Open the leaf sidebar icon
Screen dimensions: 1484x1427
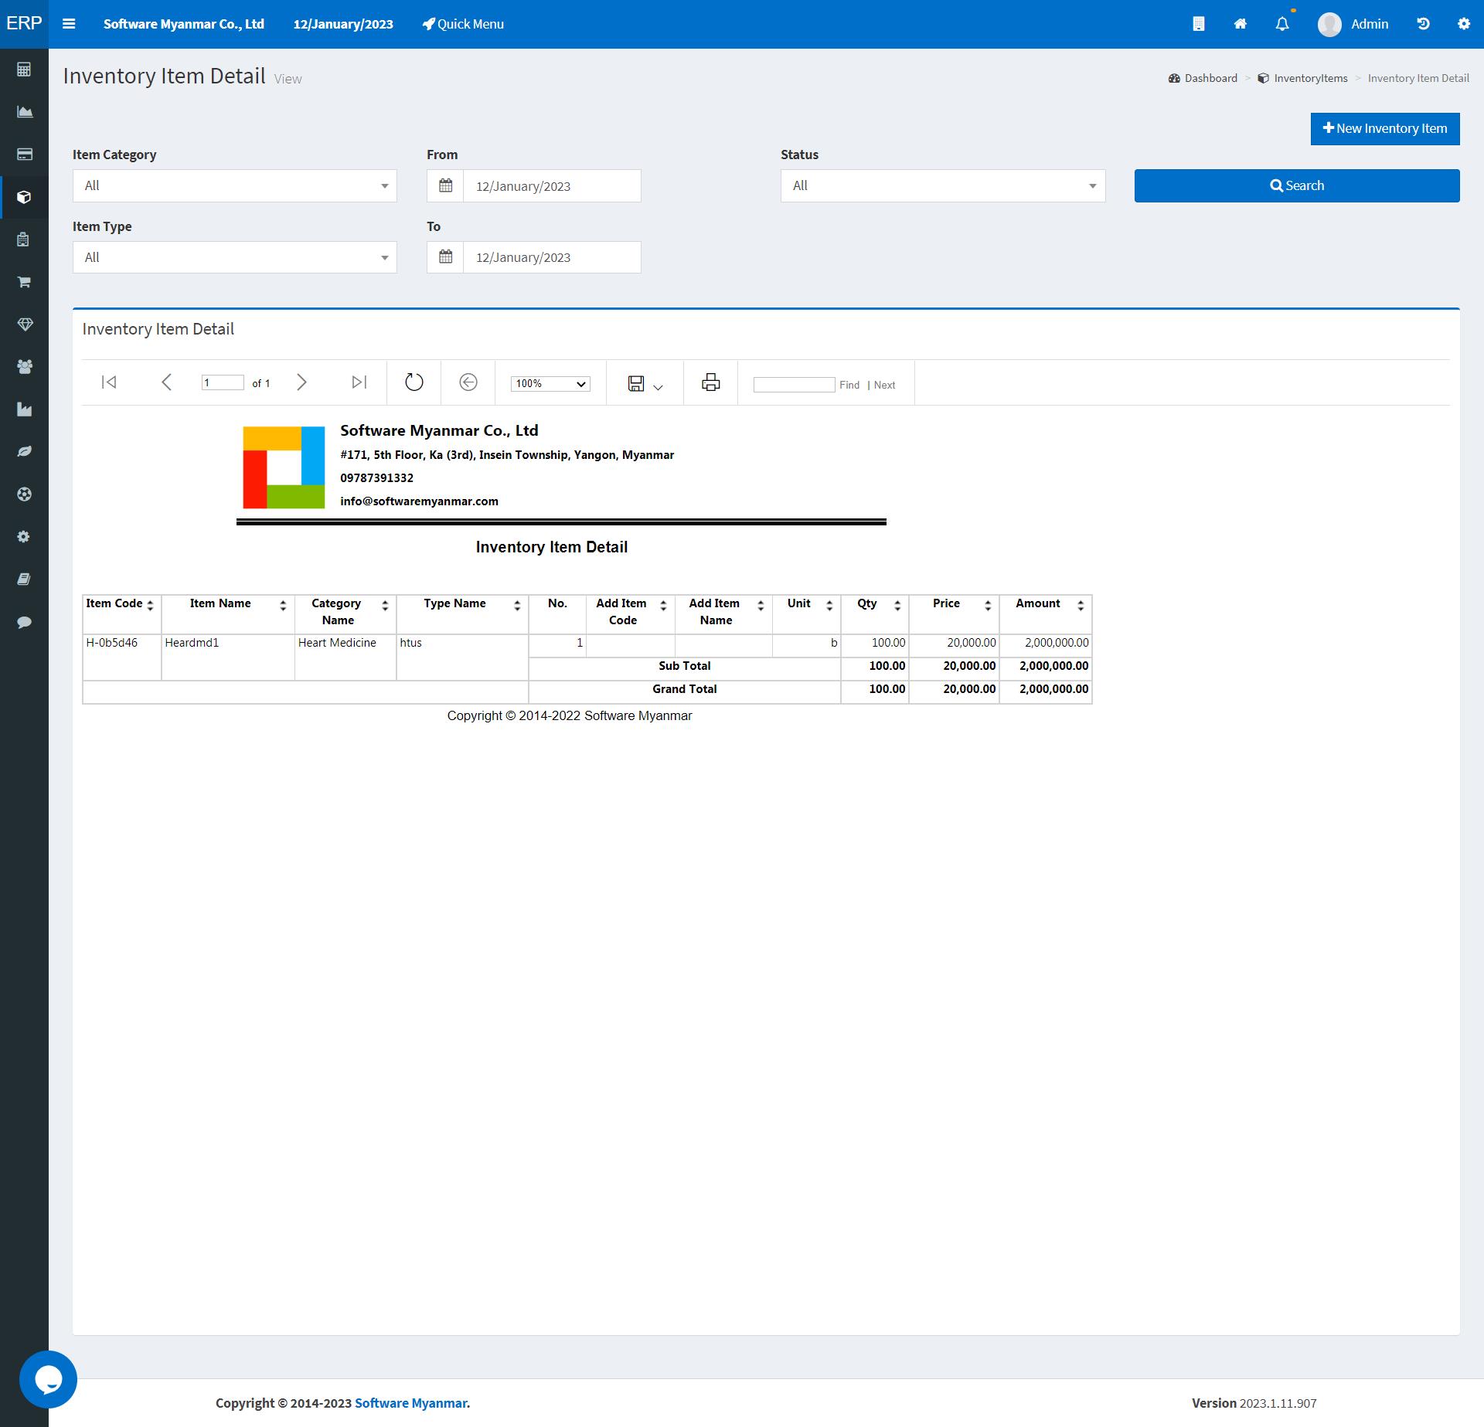(x=24, y=452)
